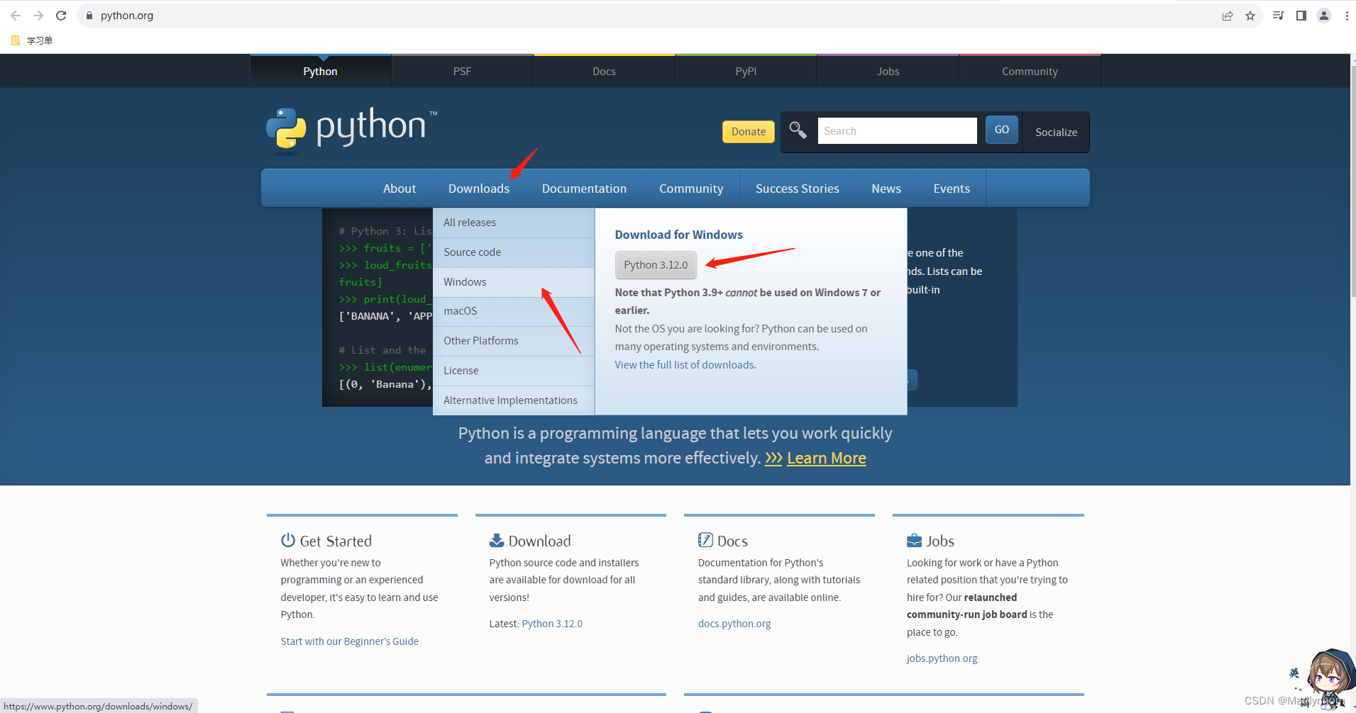Image resolution: width=1356 pixels, height=713 pixels.
Task: Click the Jobs briefcase icon
Action: [915, 540]
